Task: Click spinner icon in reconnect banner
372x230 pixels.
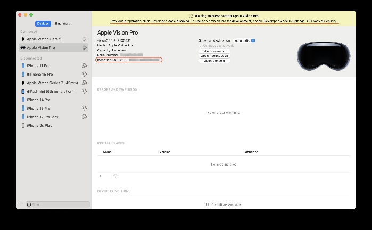Action: tap(191, 16)
